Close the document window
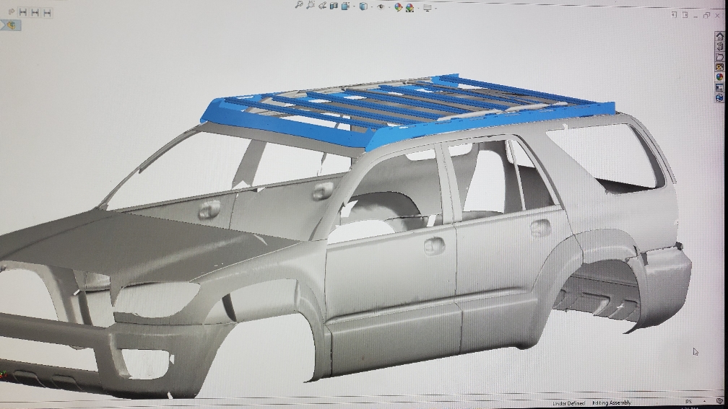Viewport: 728px width, 409px height. [718, 16]
